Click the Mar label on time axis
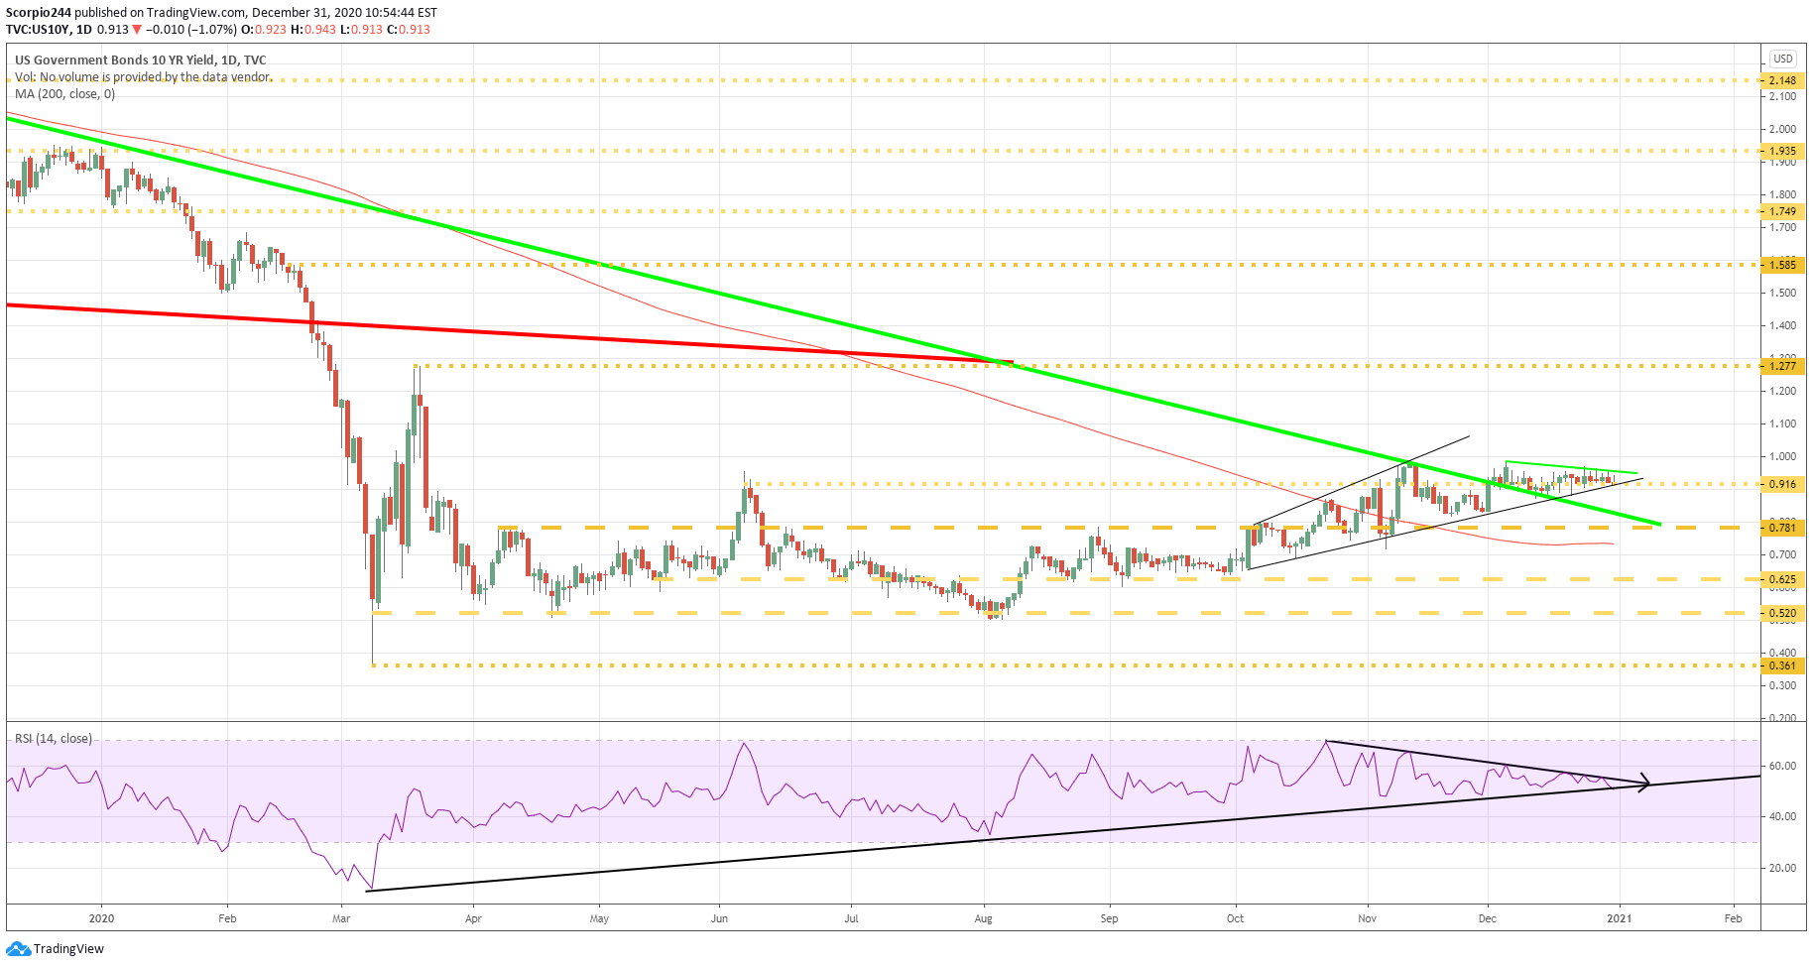Screen dimensions: 1813x967 click(341, 918)
